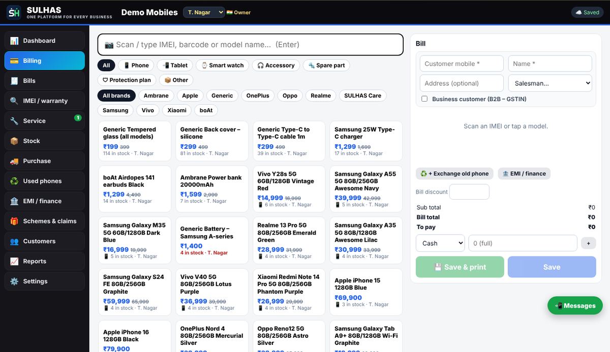Viewport: 610px width, 352px height.
Task: Filter products by Spare part category
Action: 326,66
